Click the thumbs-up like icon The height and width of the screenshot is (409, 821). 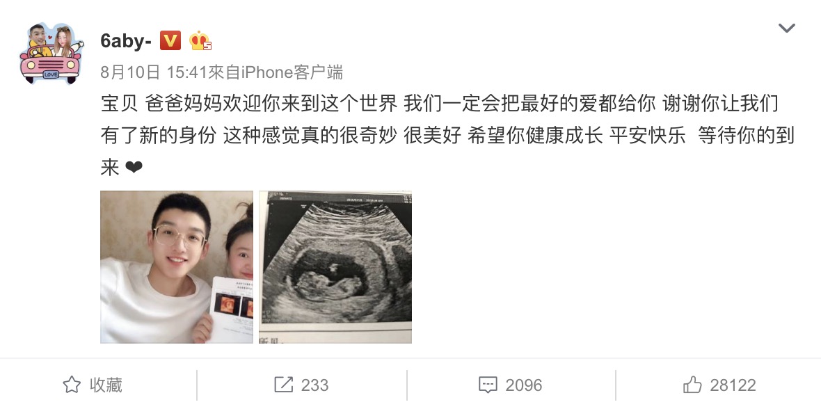(x=693, y=385)
